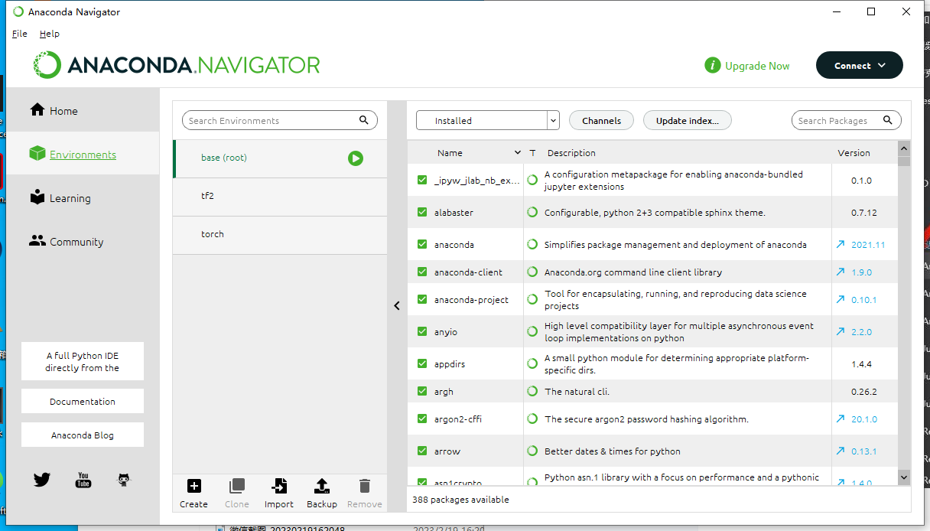The width and height of the screenshot is (930, 531).
Task: Open the Documentation button
Action: tap(83, 401)
